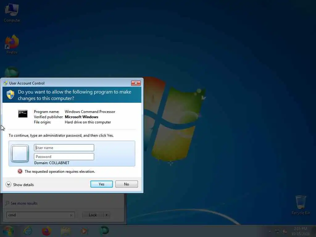Click 'Hard drive on this computer' text

88,122
